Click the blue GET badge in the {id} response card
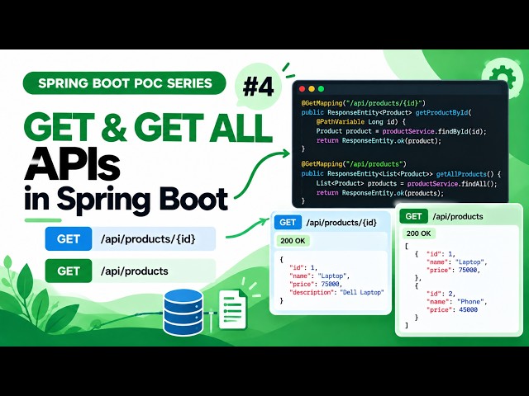The width and height of the screenshot is (529, 396). tap(288, 223)
